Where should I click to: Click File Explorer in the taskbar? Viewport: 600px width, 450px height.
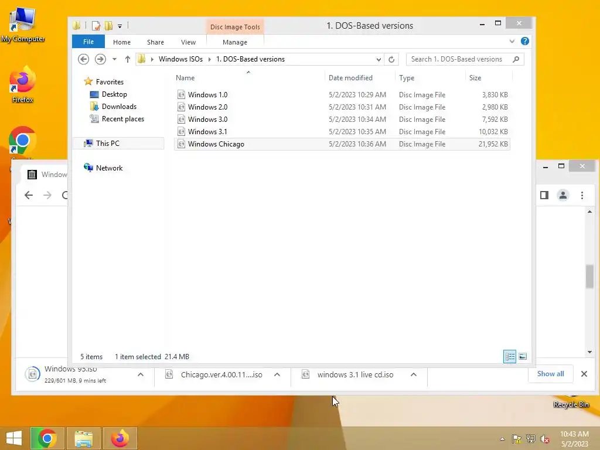83,438
